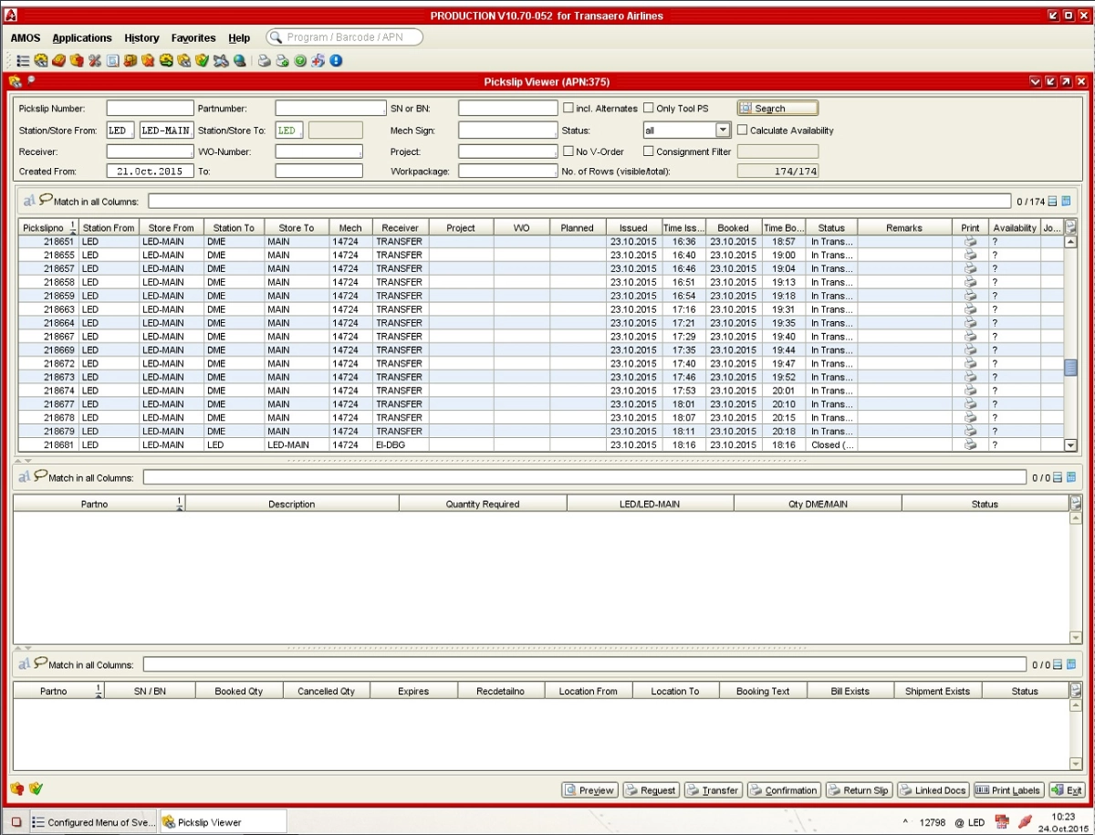Click the first printer icon in the toolbar

coord(264,61)
